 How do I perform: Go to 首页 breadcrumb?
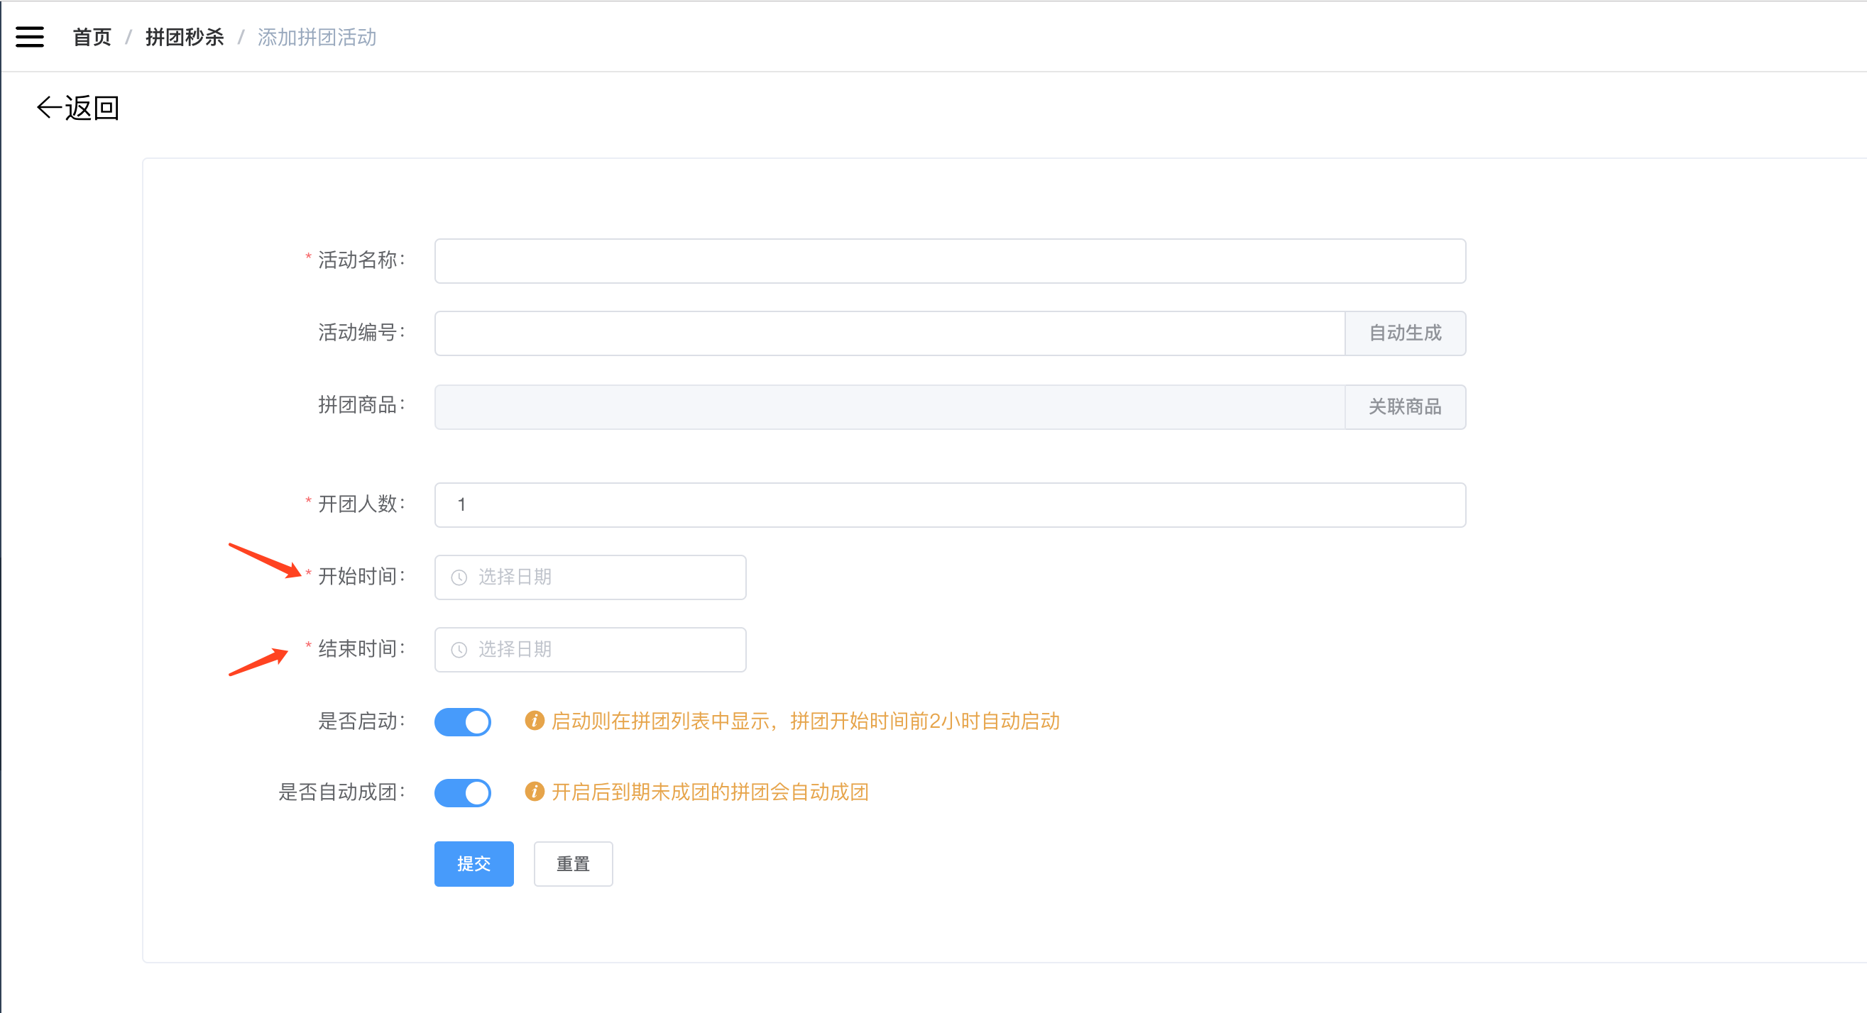(92, 37)
